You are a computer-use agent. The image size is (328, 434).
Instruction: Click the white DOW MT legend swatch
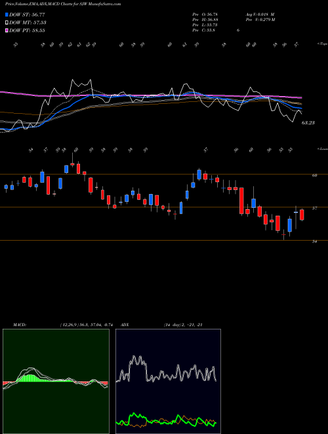(x=7, y=23)
